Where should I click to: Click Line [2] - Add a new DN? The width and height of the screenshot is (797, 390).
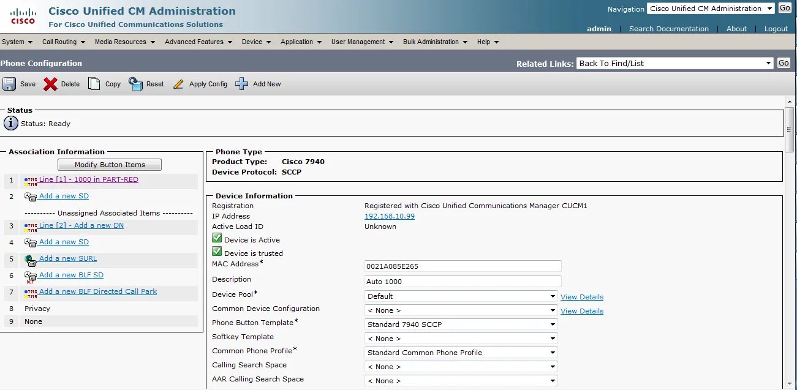tap(81, 225)
